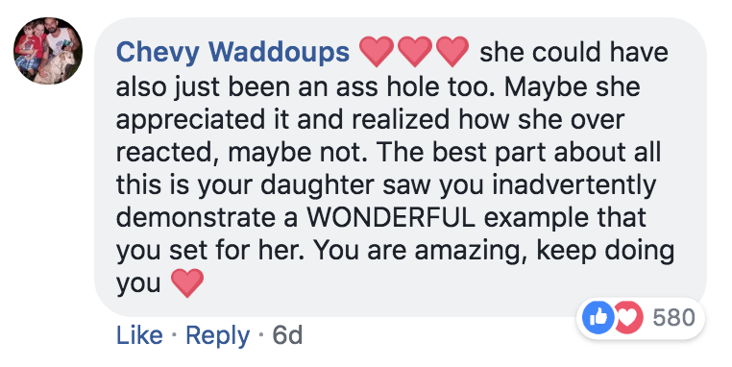Click the word WONDERFUL in the comment
Viewport: 732px width, 367px height.
click(391, 217)
